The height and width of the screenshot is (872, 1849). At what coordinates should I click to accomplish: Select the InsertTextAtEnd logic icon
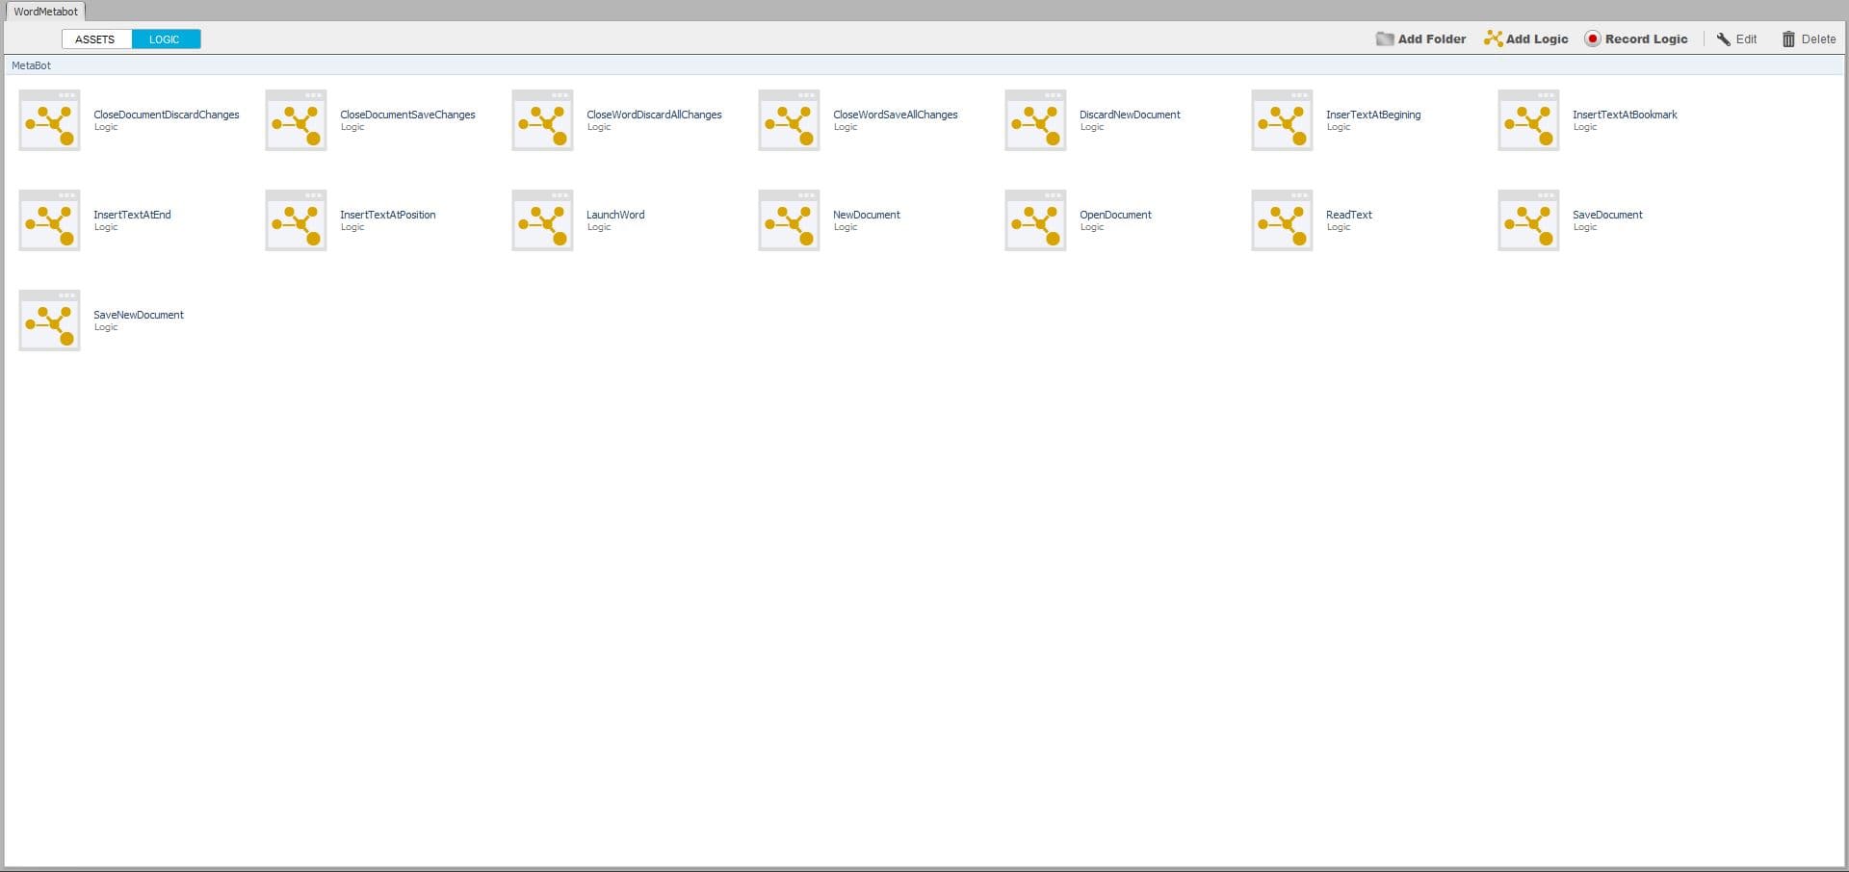[x=49, y=220]
